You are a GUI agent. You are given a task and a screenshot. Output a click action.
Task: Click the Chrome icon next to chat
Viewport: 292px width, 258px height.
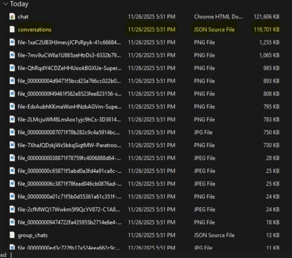[12, 17]
